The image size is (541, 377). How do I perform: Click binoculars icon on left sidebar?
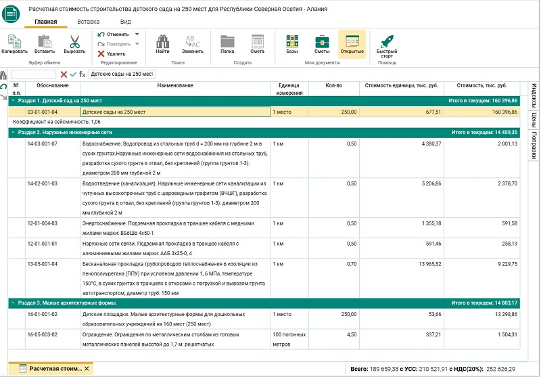(3, 75)
